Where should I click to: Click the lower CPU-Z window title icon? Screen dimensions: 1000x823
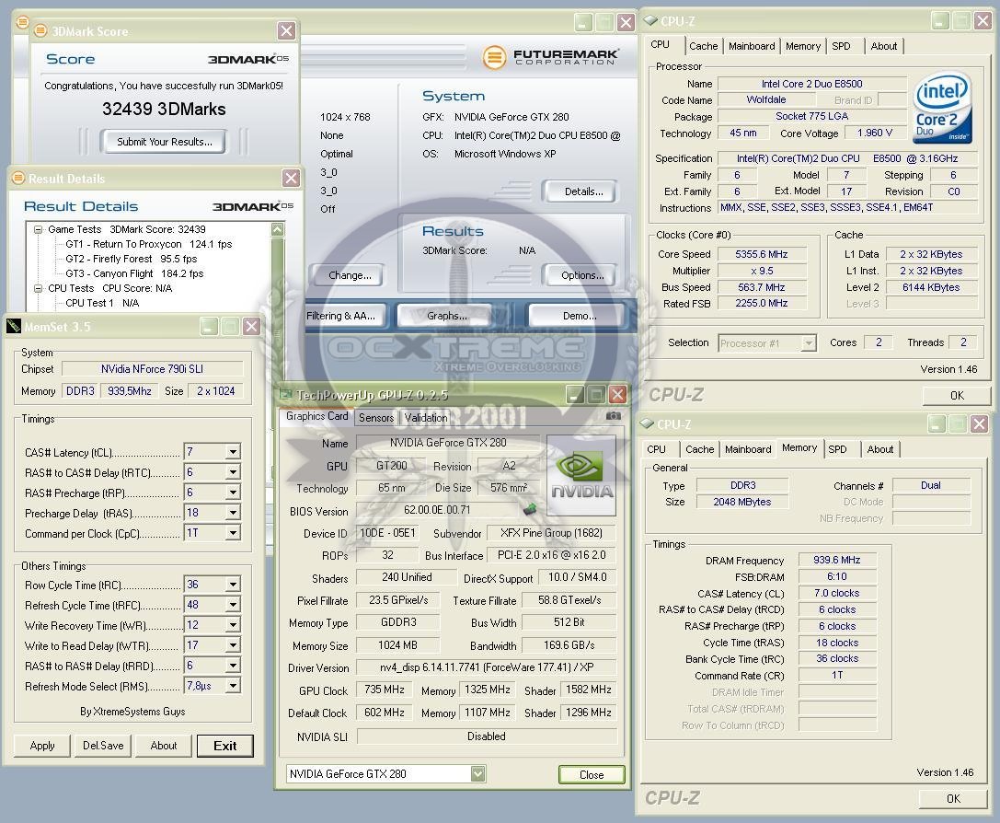coord(648,423)
